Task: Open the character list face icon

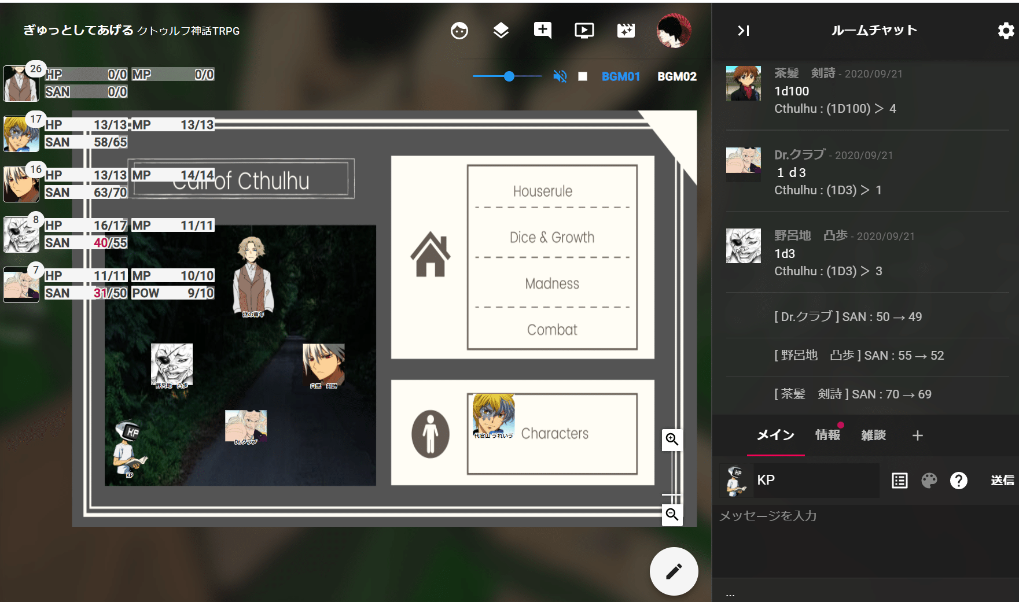Action: (459, 31)
